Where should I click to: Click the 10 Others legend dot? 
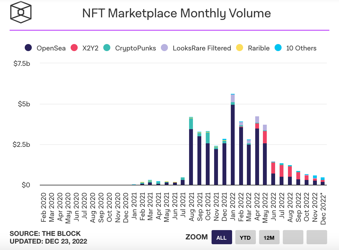[x=278, y=48]
